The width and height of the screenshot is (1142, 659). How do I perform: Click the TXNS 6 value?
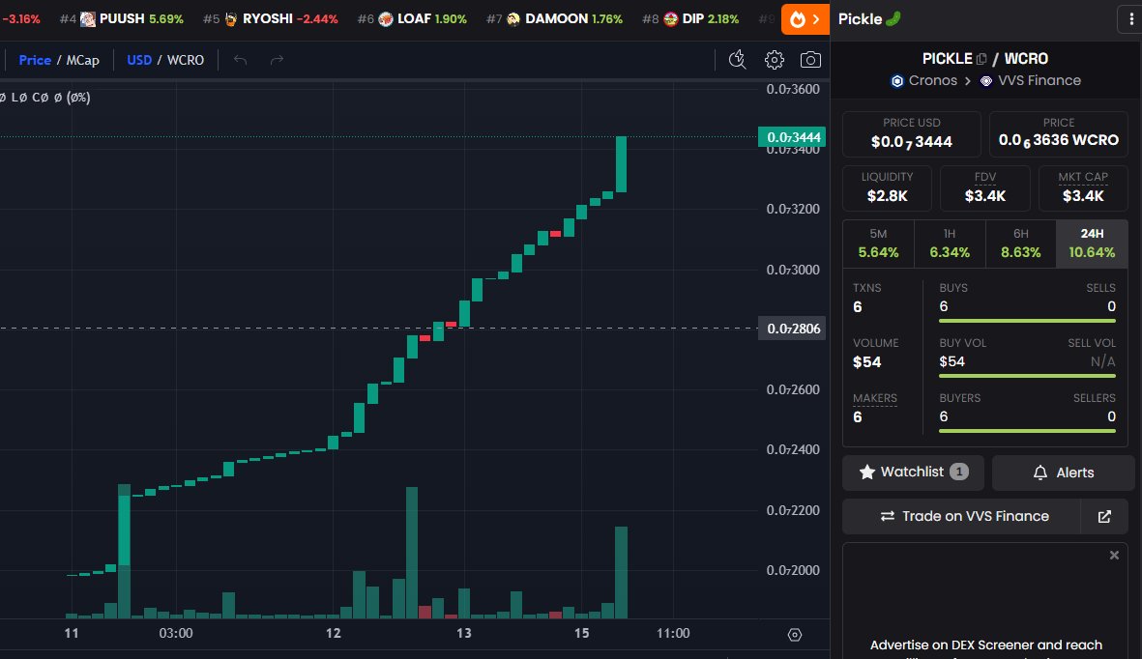(858, 306)
